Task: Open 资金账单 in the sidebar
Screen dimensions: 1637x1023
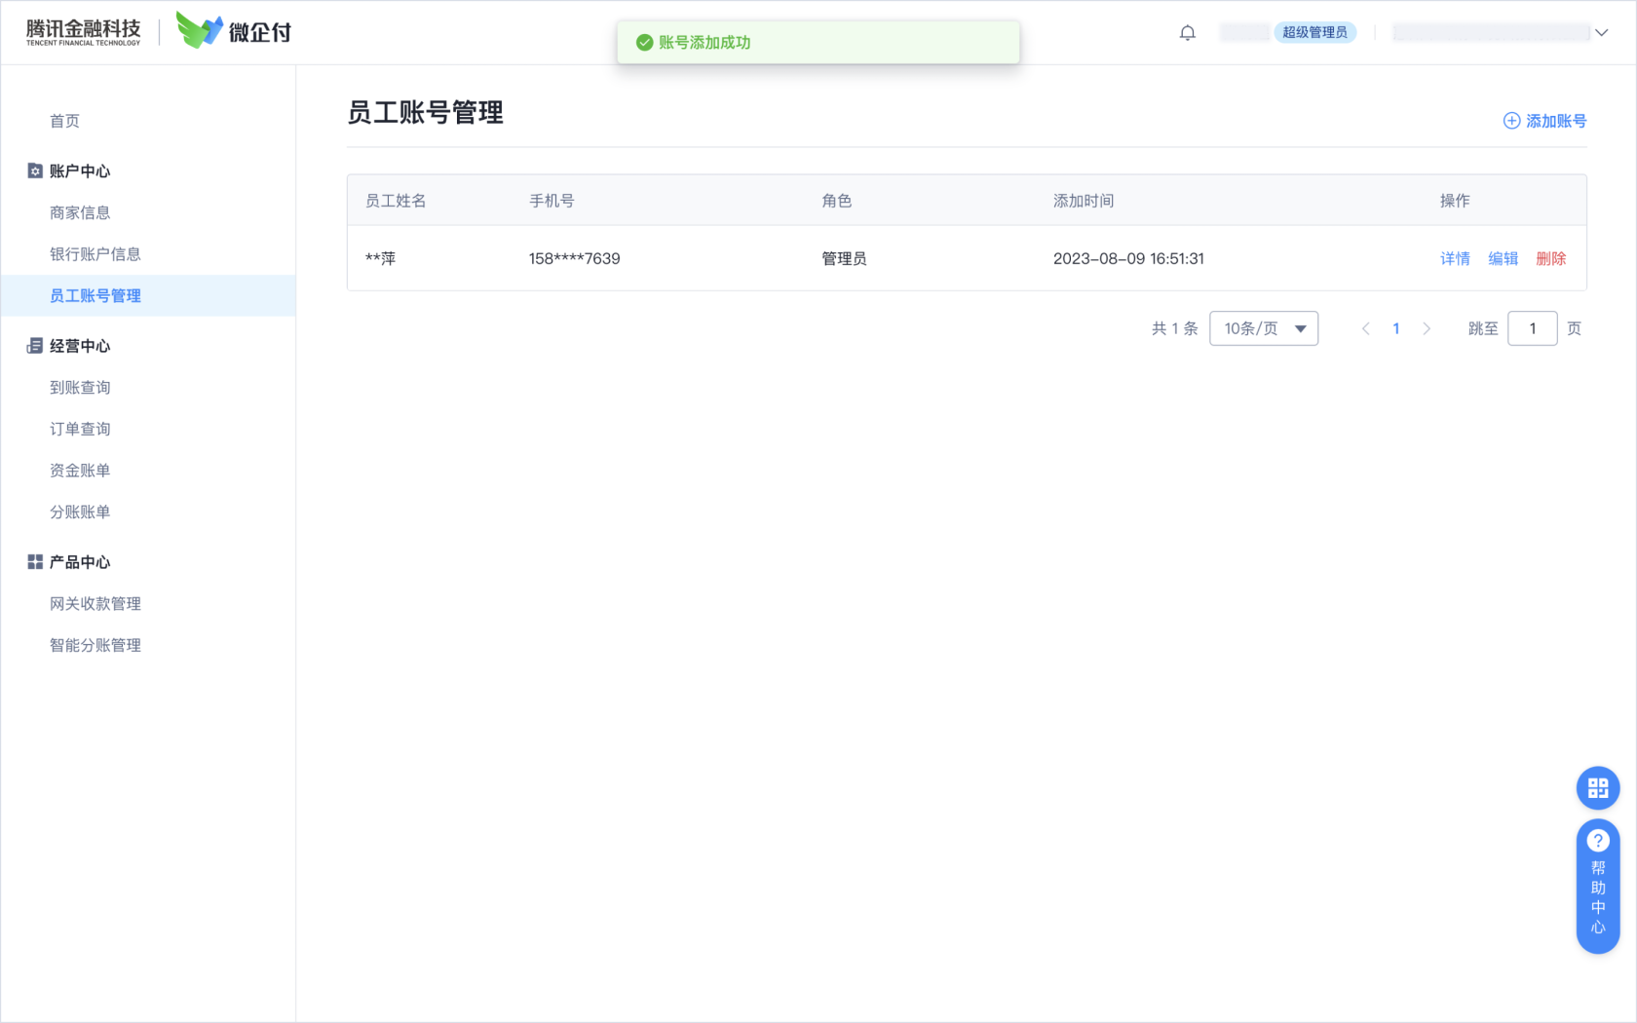Action: pos(80,471)
